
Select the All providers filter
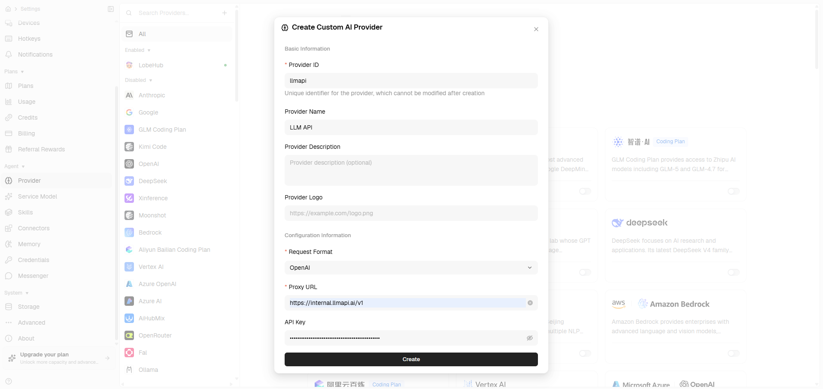click(177, 34)
